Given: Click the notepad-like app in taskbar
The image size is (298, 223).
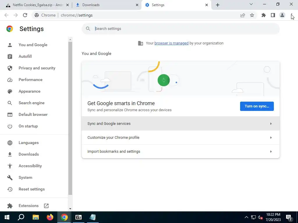Looking at the screenshot, I should pos(93,217).
